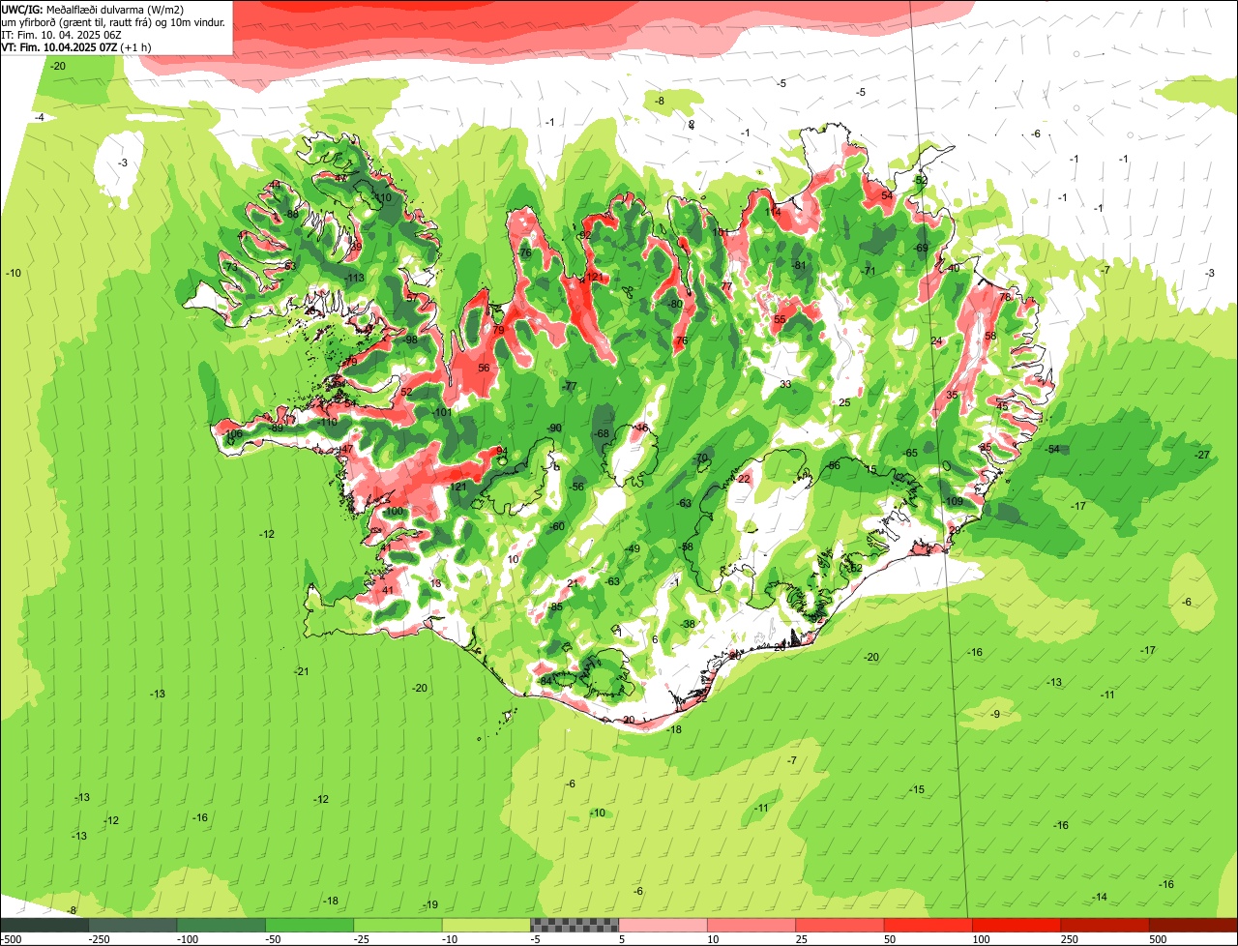The width and height of the screenshot is (1238, 946).
Task: Click the map value '-101' in western Iceland
Action: (443, 412)
